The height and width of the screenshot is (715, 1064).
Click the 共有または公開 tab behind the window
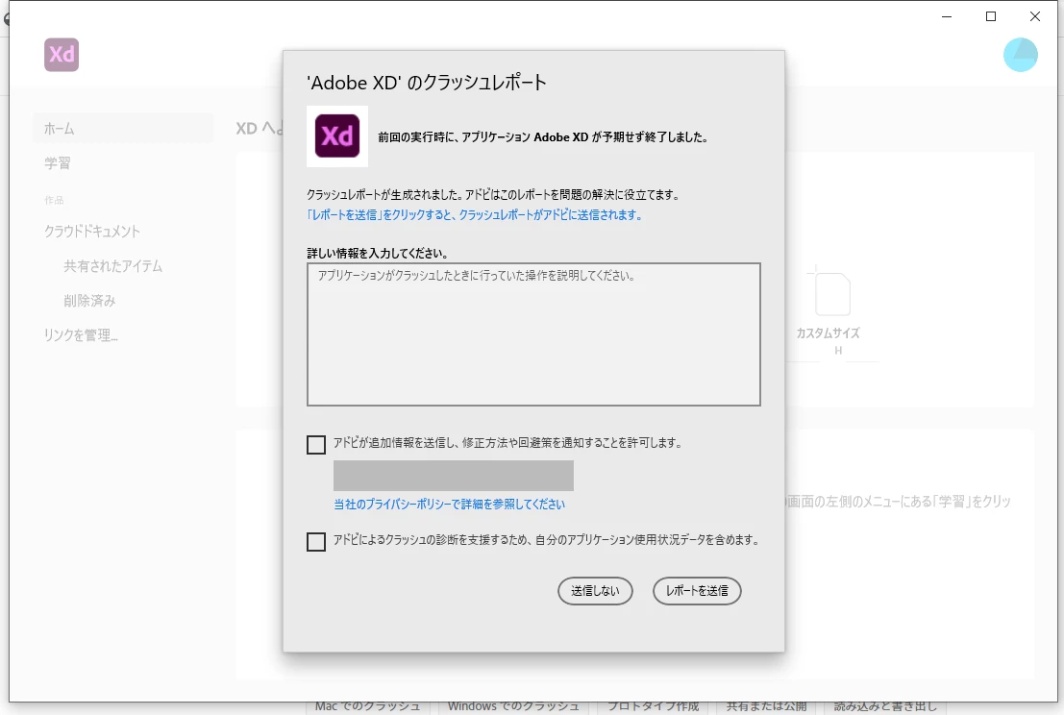pyautogui.click(x=766, y=706)
